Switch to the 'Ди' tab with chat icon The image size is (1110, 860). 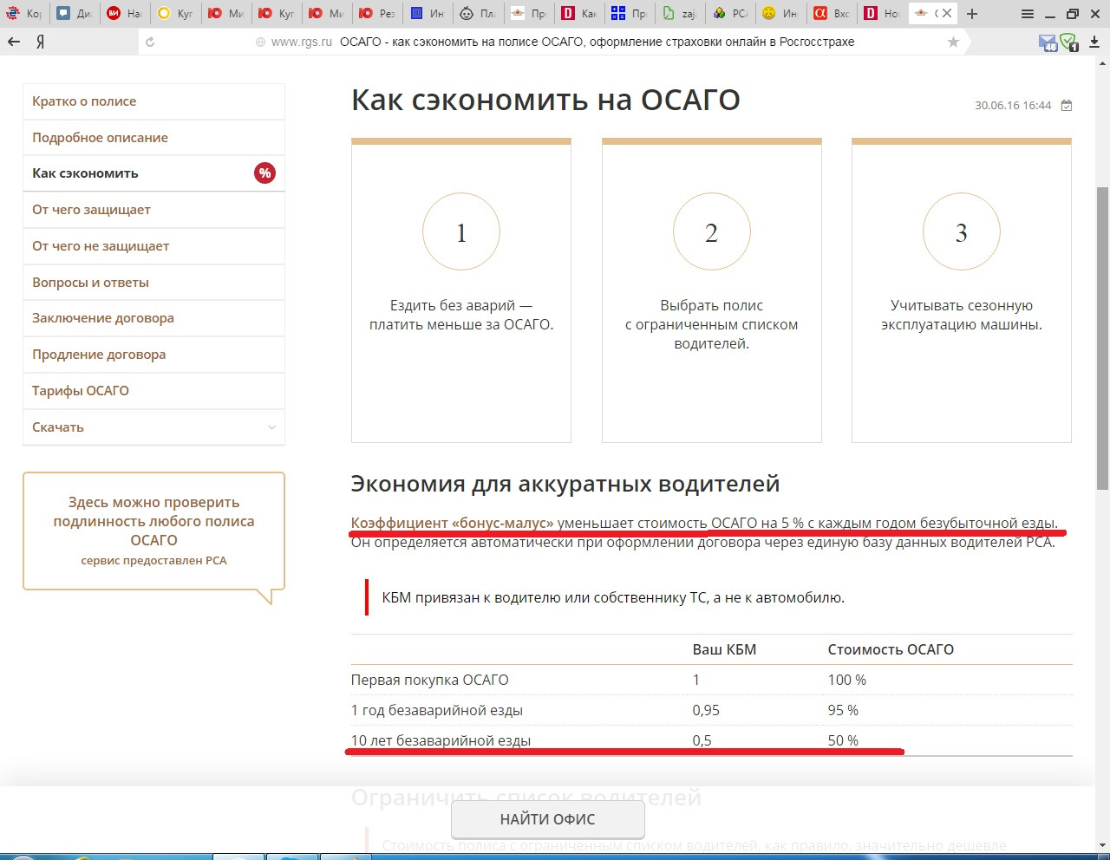(x=75, y=13)
